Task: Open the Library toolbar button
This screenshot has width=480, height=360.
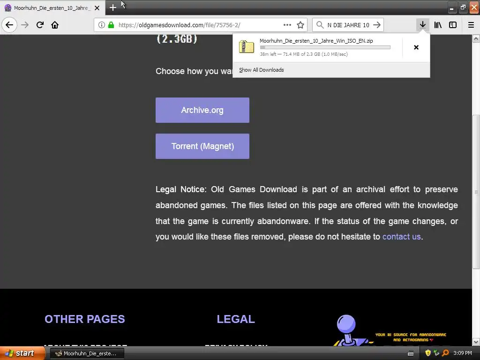Action: pos(438,25)
